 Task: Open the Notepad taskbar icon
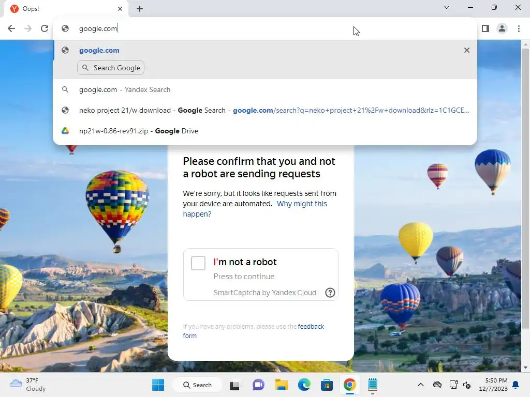pyautogui.click(x=373, y=385)
